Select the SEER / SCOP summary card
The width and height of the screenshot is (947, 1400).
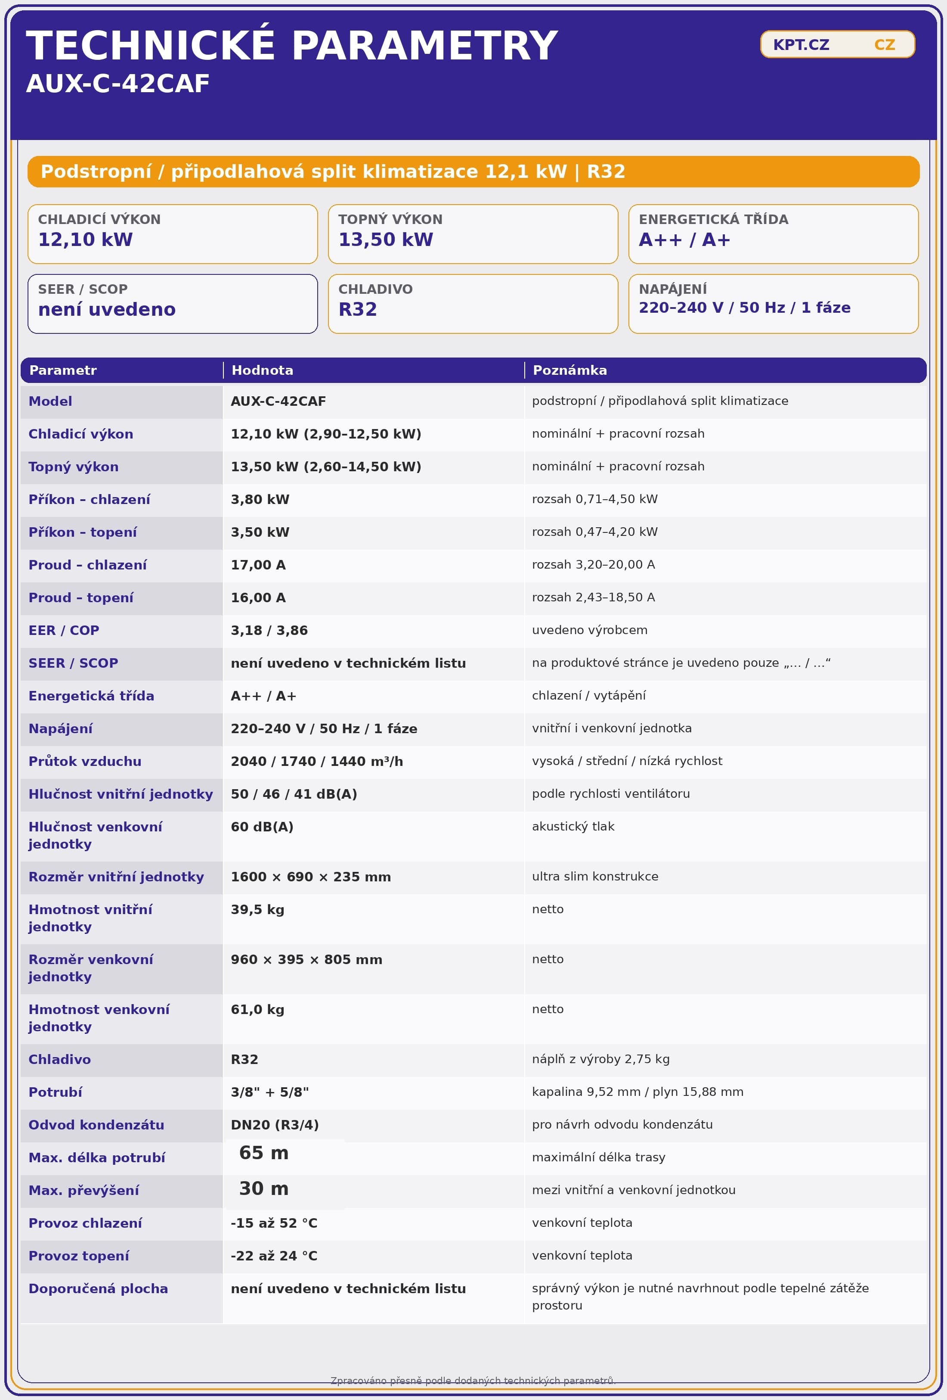pyautogui.click(x=172, y=304)
